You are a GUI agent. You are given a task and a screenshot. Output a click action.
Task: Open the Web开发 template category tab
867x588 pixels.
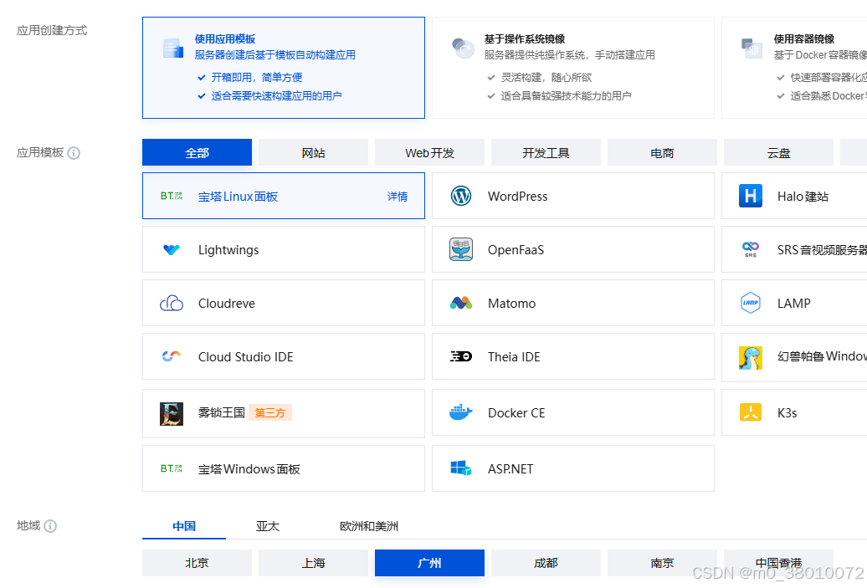click(x=429, y=152)
